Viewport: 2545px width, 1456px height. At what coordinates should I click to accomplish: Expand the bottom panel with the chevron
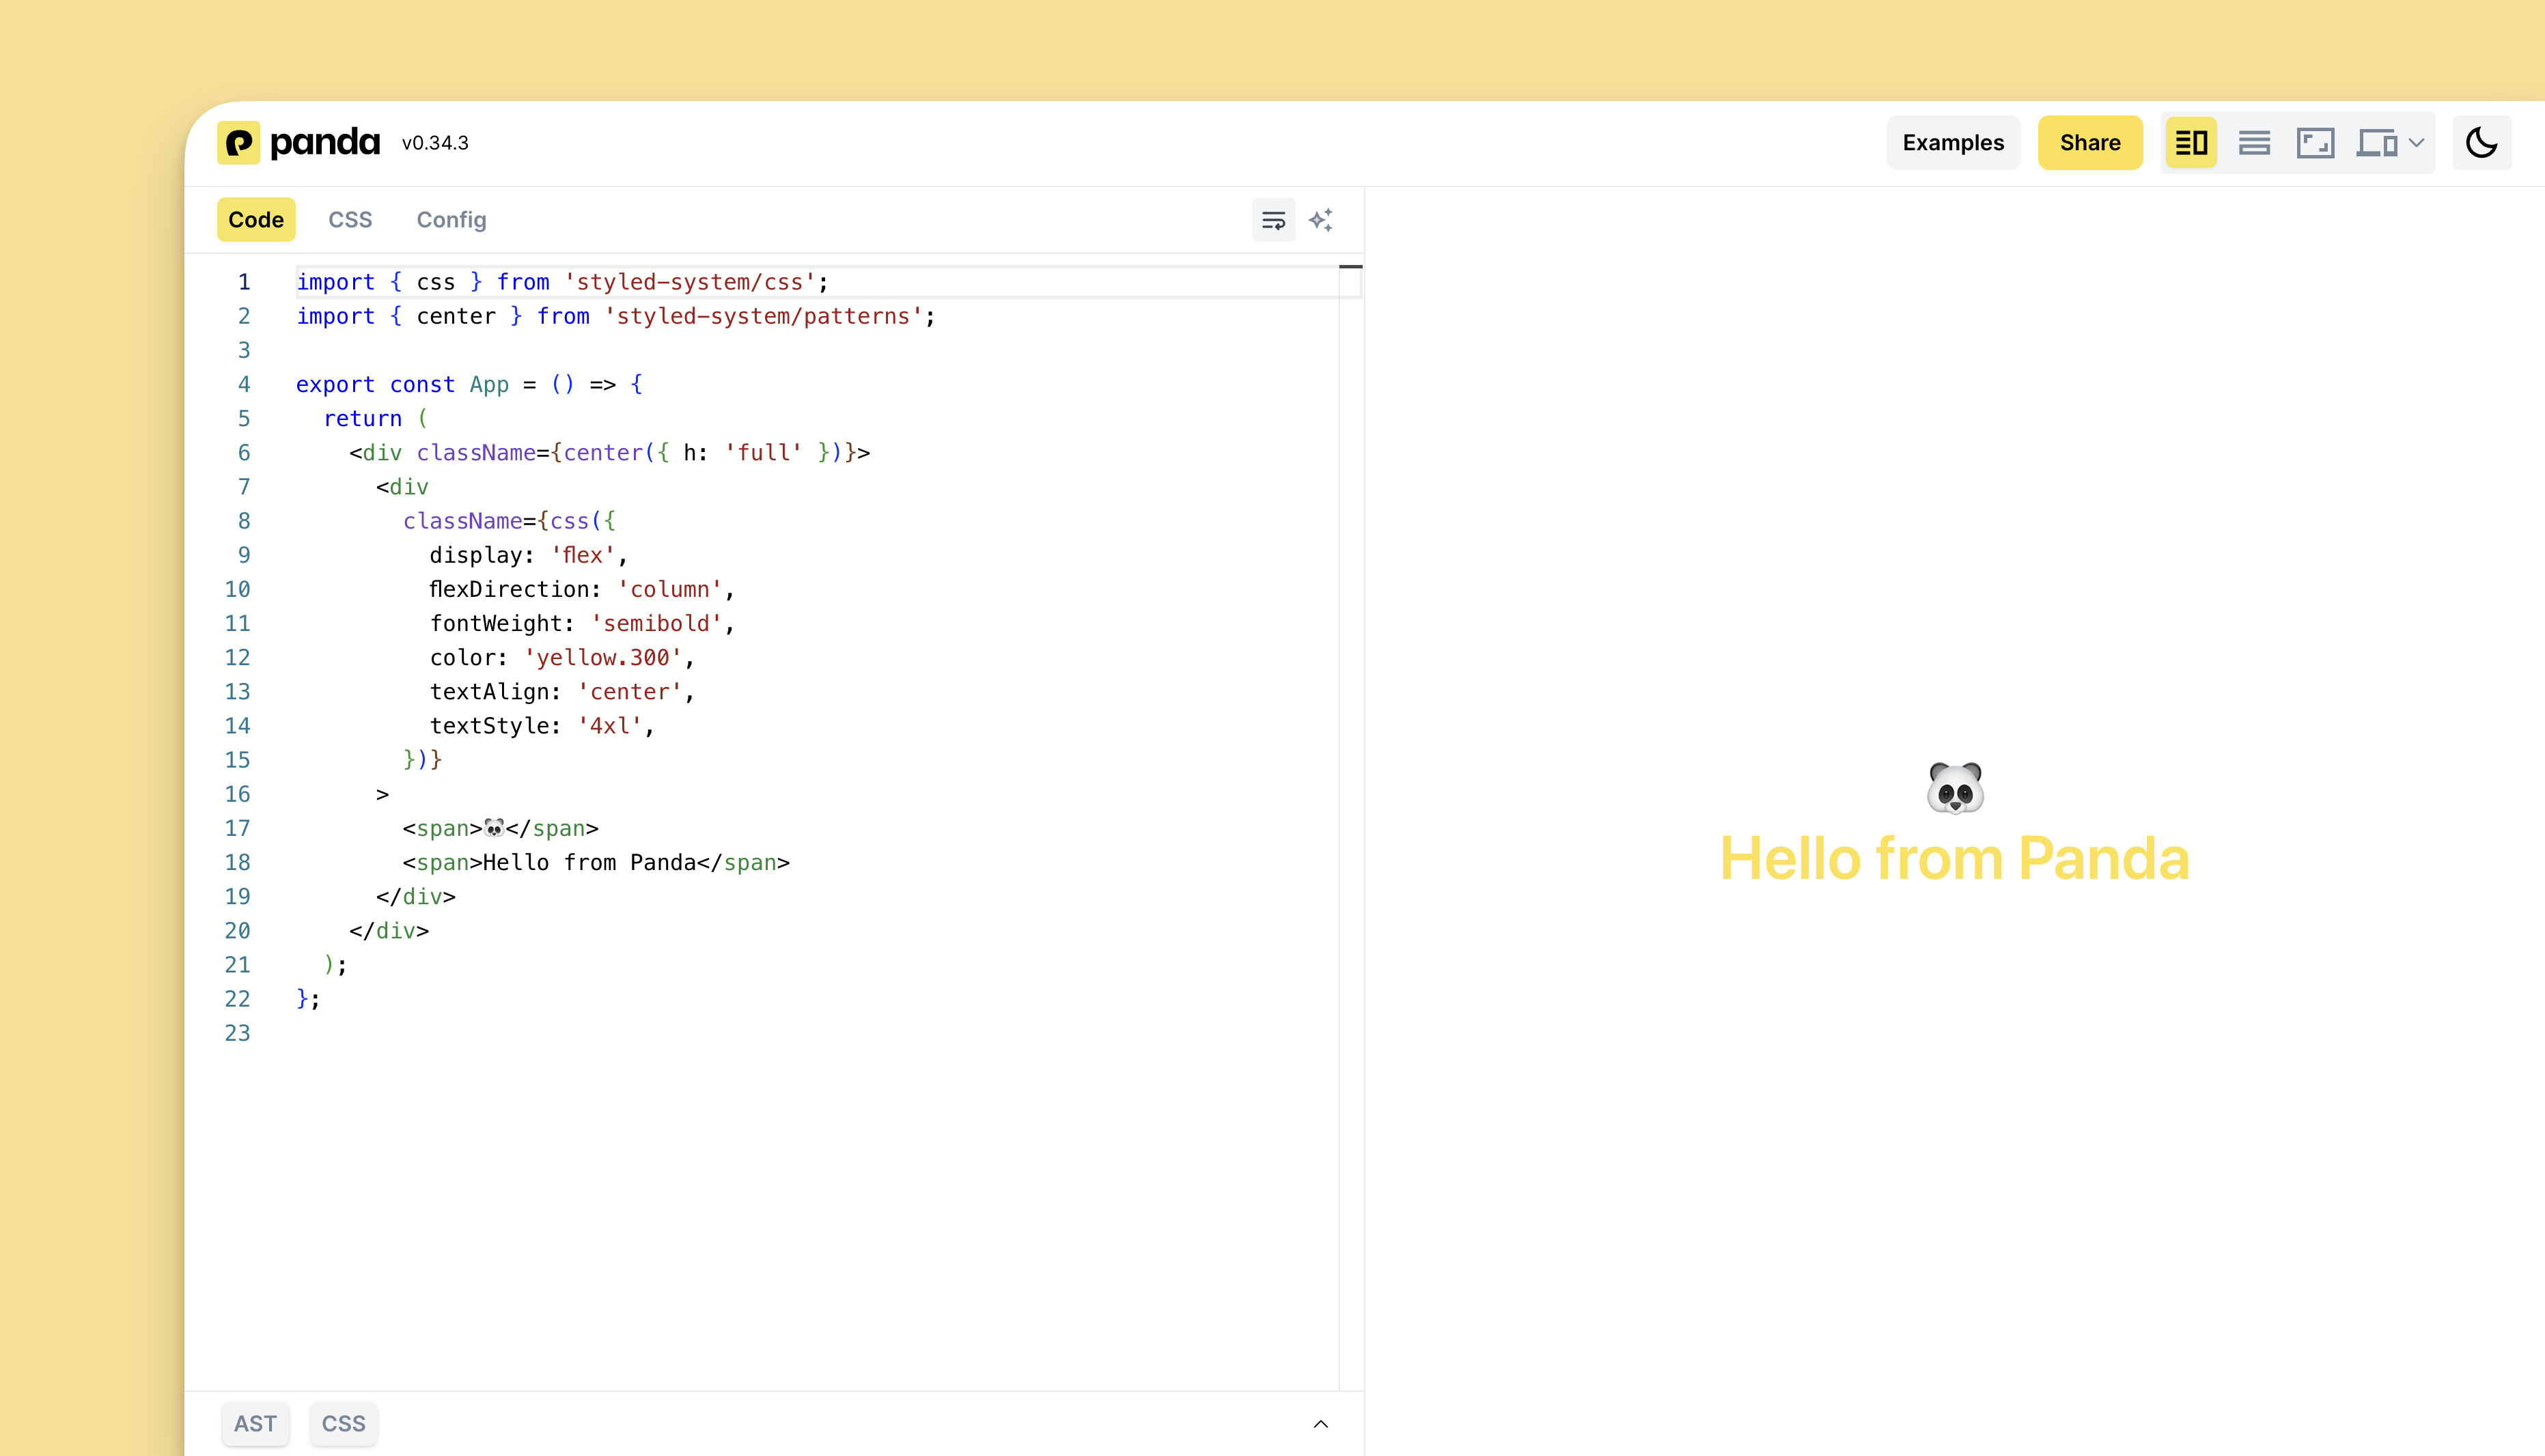tap(1320, 1424)
